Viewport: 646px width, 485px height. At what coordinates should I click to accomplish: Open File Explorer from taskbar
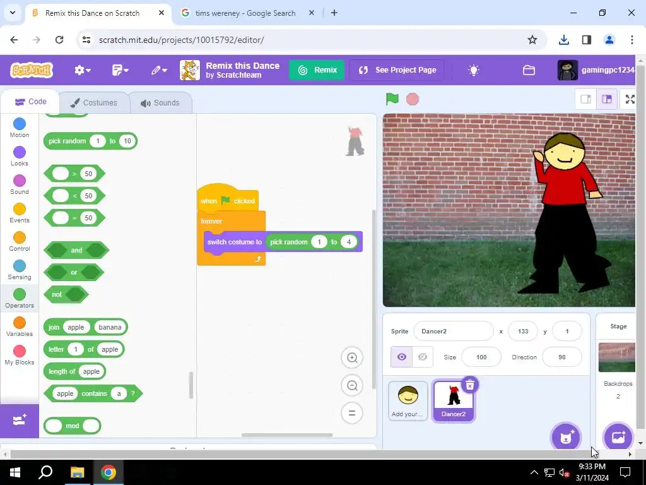tap(77, 472)
